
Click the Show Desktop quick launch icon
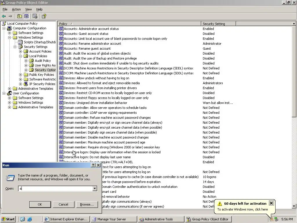click(x=23, y=219)
